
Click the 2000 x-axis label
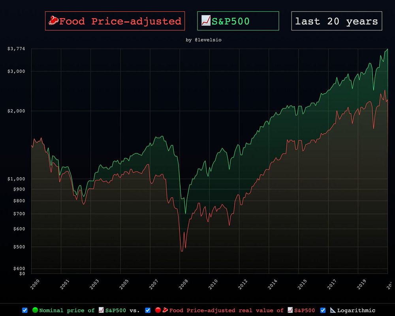(35, 284)
